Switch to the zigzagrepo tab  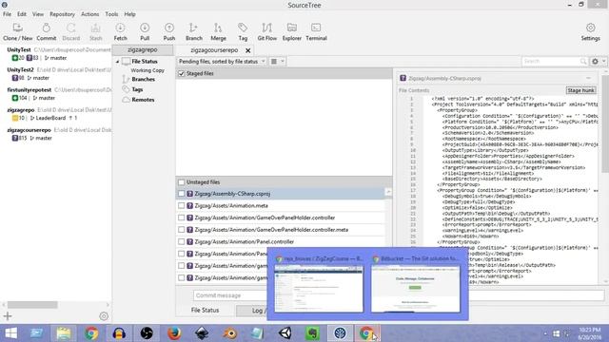pos(143,50)
